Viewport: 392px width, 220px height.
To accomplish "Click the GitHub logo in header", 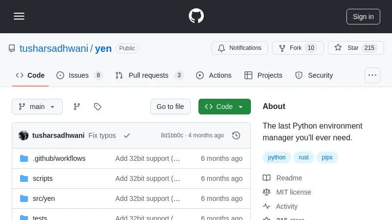I will point(196,16).
